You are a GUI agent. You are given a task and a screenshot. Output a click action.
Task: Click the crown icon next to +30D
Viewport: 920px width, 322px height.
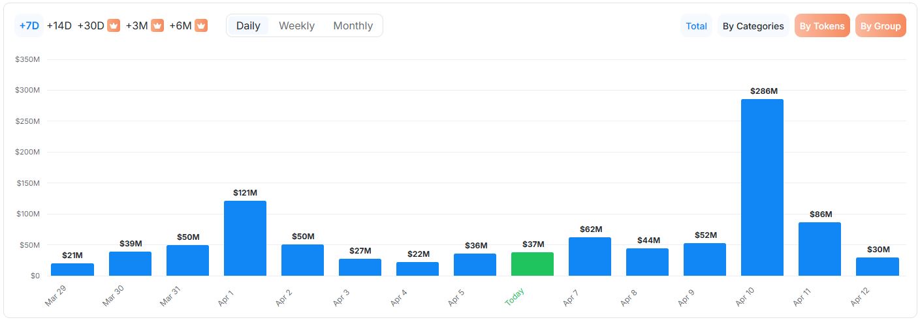pos(114,25)
